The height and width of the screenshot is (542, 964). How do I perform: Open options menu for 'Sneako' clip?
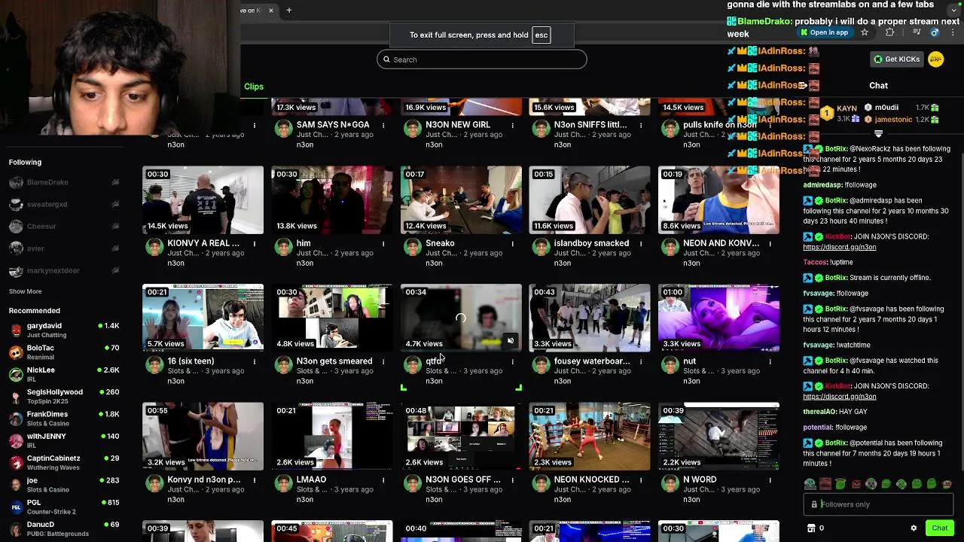coord(512,244)
